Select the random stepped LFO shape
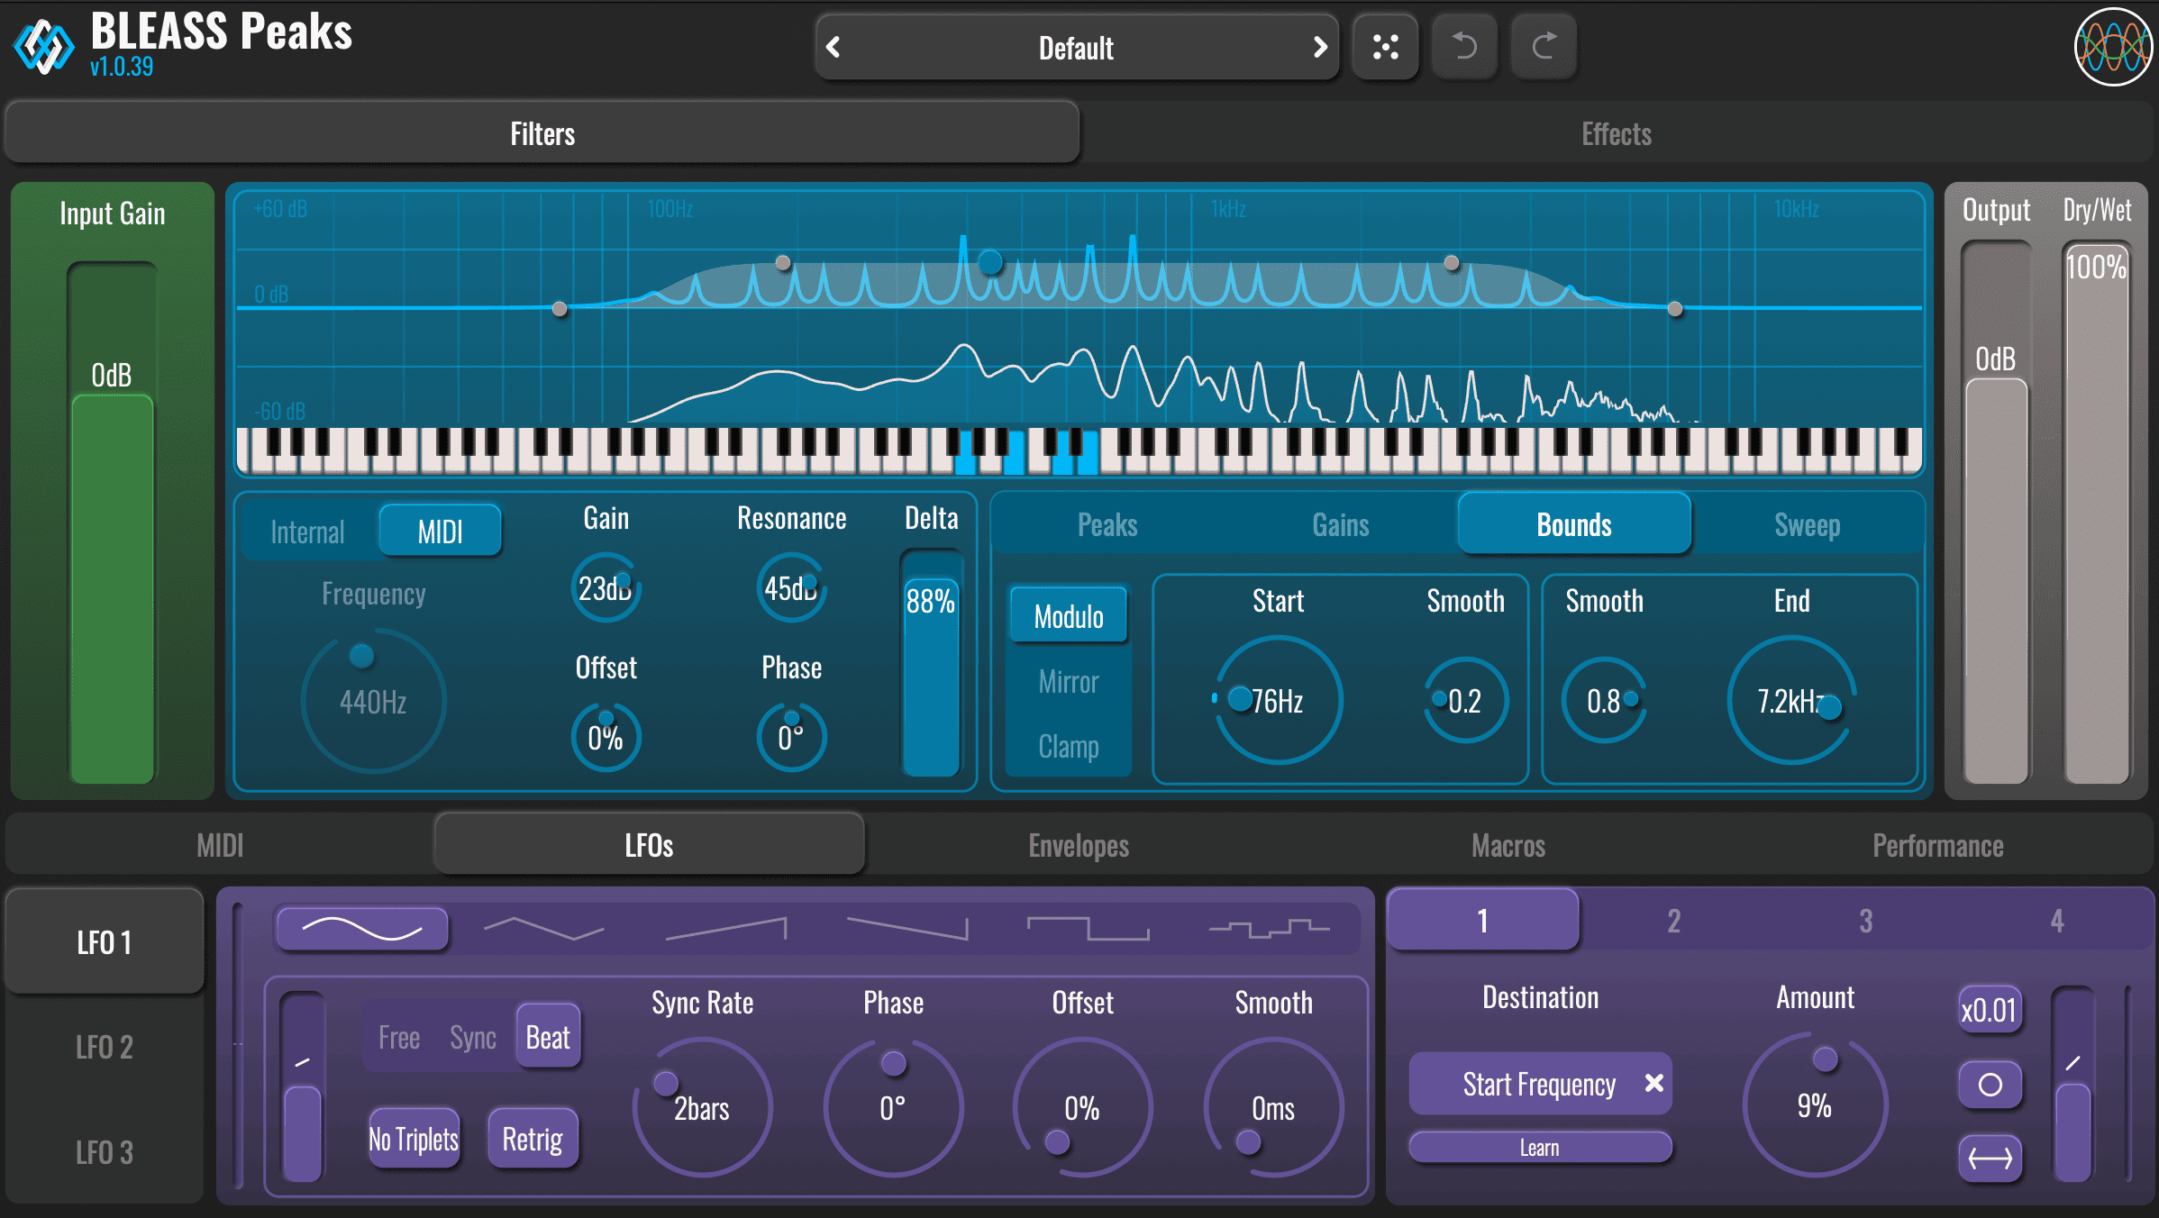This screenshot has width=2159, height=1218. pos(1269,928)
